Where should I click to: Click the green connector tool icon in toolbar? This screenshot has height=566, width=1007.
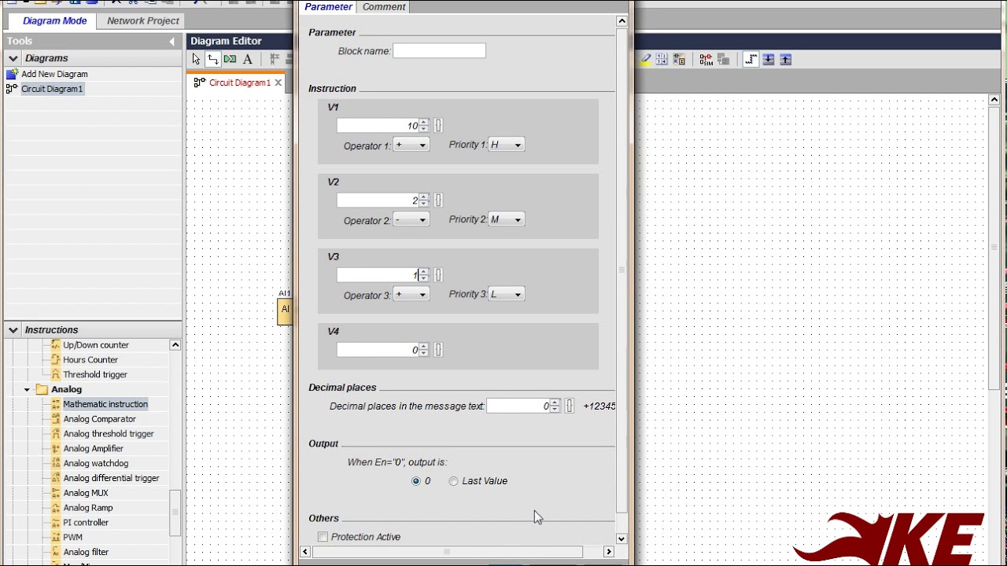click(230, 59)
